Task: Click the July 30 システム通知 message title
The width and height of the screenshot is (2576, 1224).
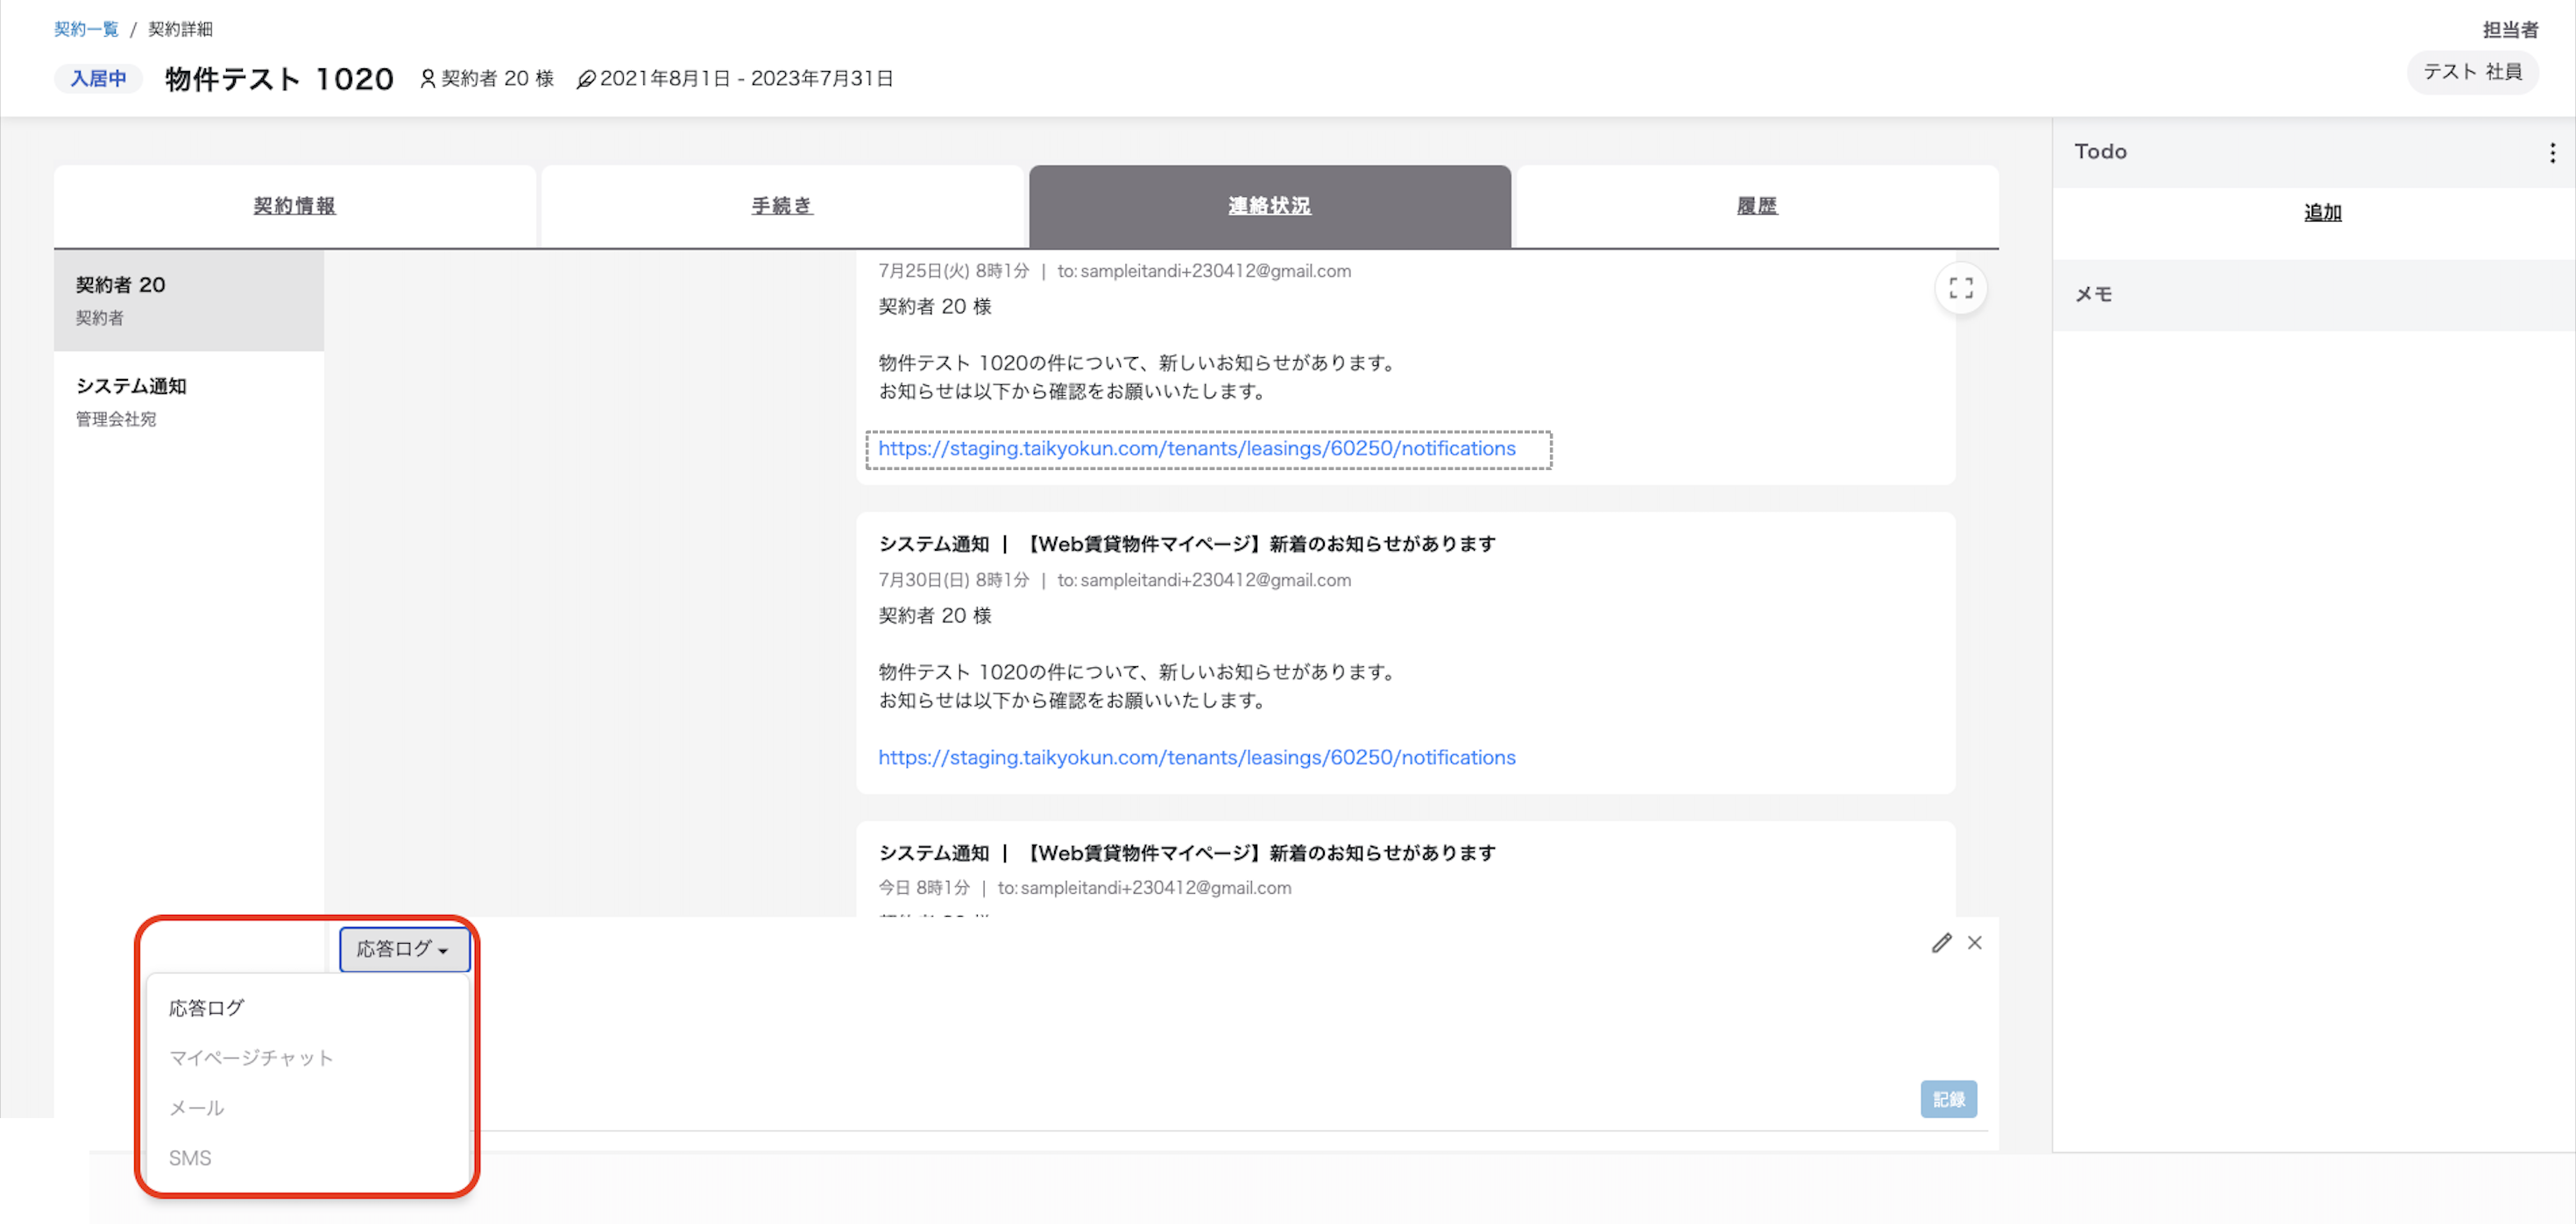Action: coord(1186,544)
